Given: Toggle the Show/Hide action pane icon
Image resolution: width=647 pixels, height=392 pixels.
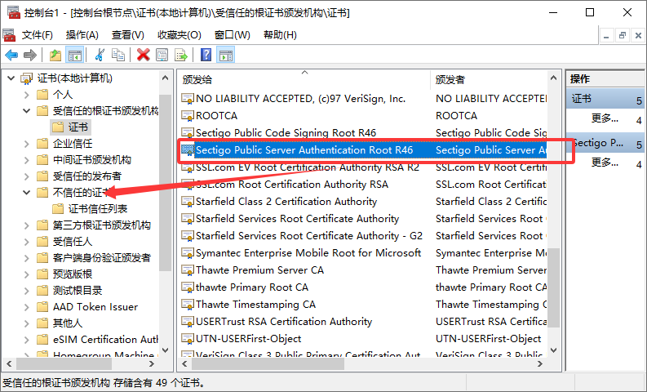Looking at the screenshot, I should (225, 55).
